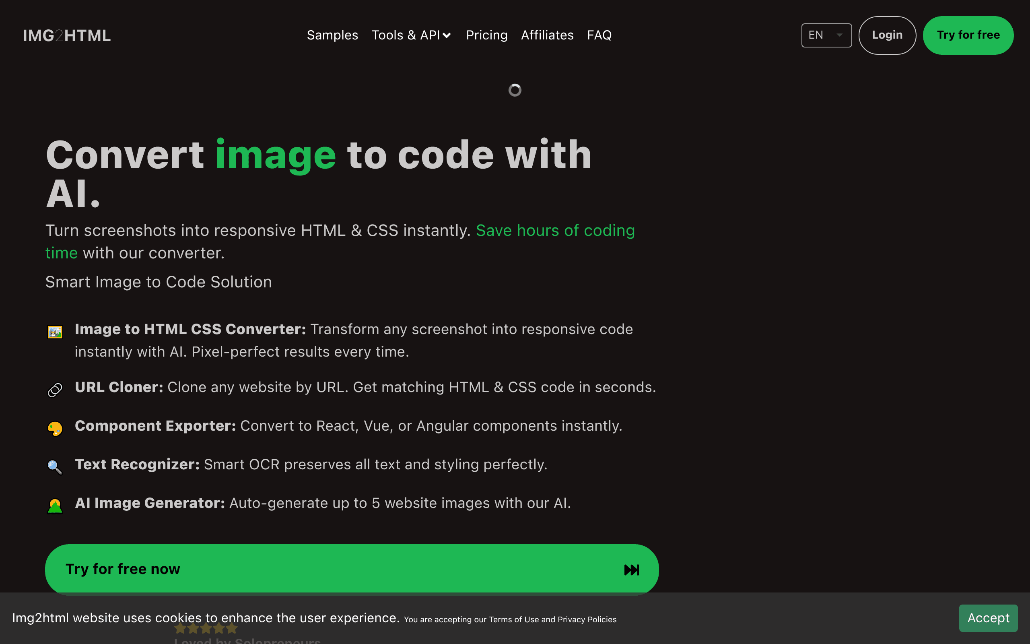Open the EN language dropdown
The image size is (1030, 644).
(x=826, y=35)
